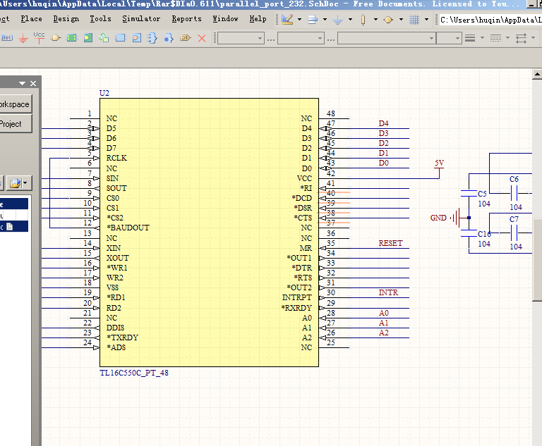Click the file path address field
The width and height of the screenshot is (542, 446).
[x=490, y=20]
